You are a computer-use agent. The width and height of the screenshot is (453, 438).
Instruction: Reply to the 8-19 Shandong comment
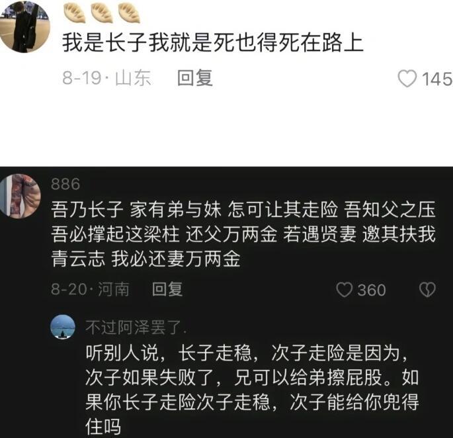[195, 78]
